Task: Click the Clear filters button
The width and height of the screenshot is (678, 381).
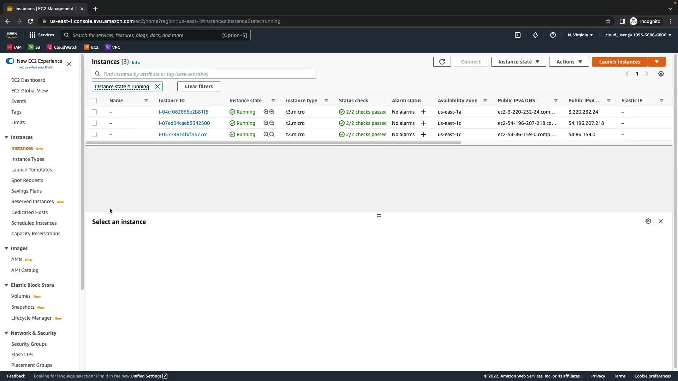Action: pos(199,86)
